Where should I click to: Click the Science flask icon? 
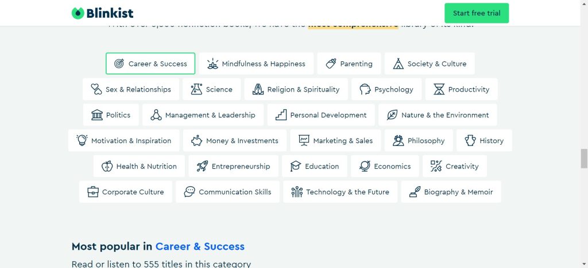pos(197,89)
